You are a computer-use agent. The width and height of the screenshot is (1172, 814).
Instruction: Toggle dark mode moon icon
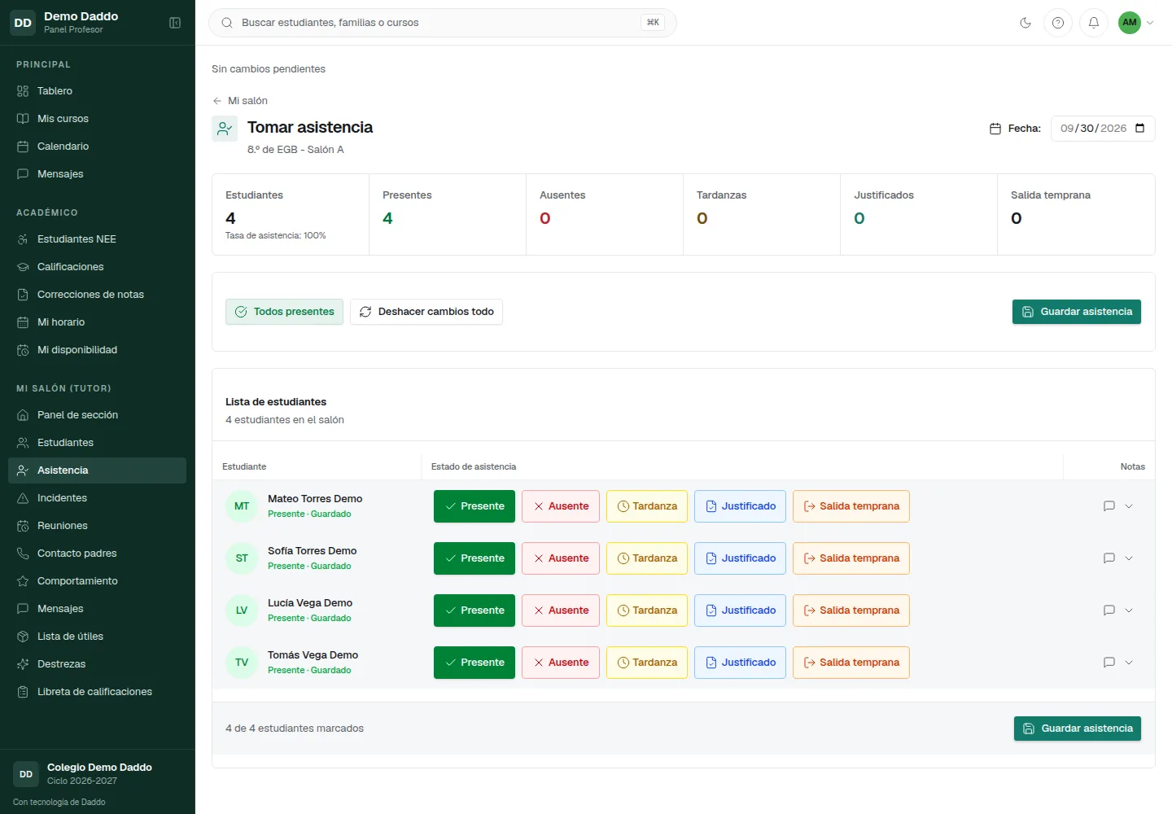click(x=1025, y=23)
